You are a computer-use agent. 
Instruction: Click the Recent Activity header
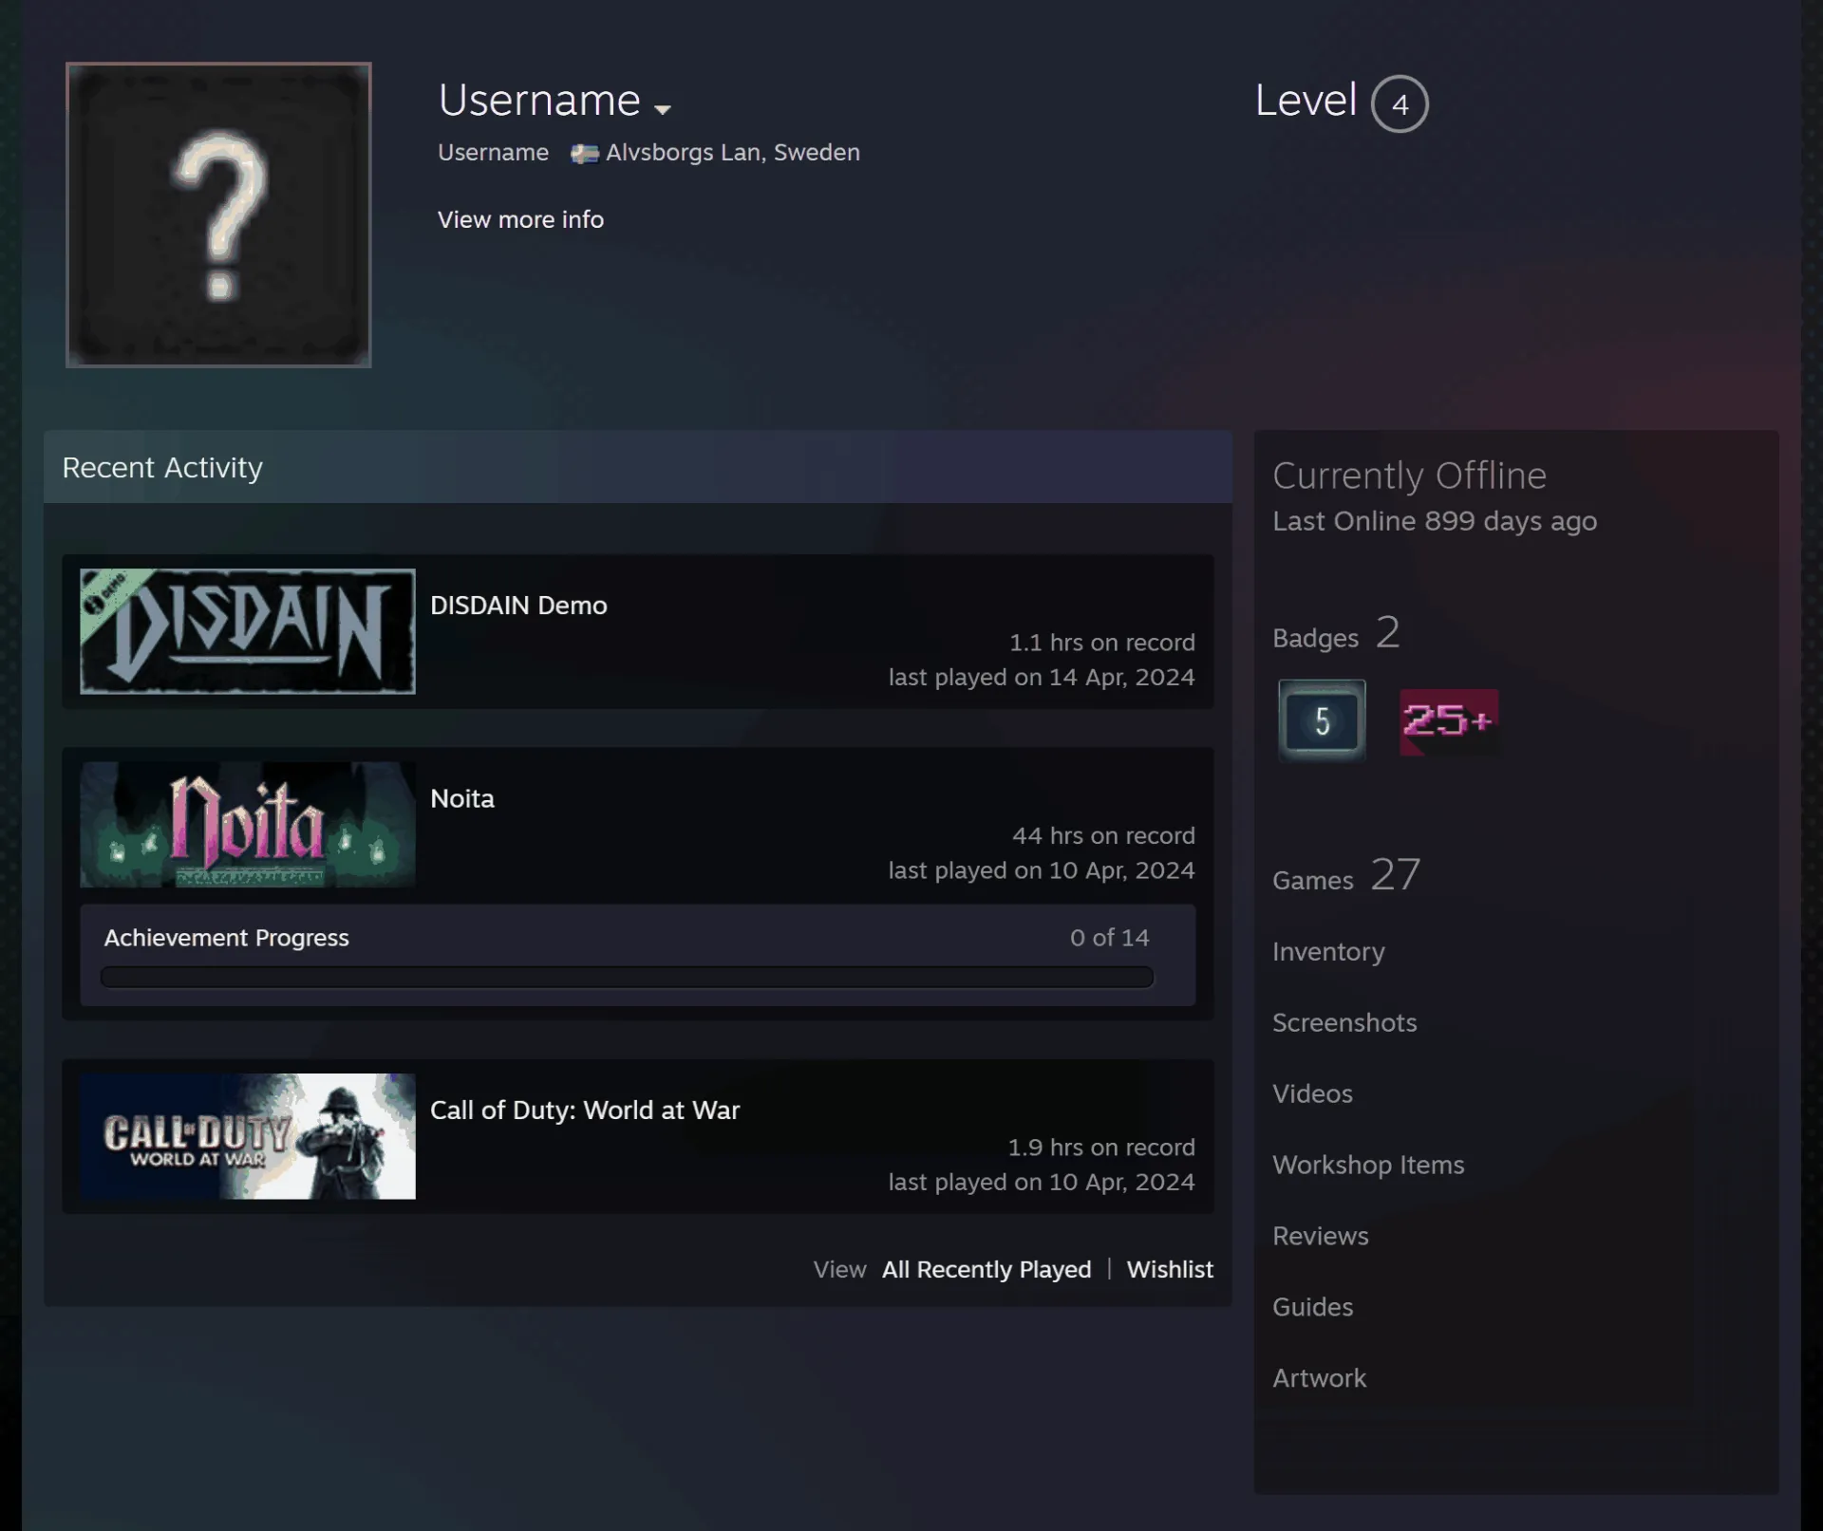click(x=638, y=467)
